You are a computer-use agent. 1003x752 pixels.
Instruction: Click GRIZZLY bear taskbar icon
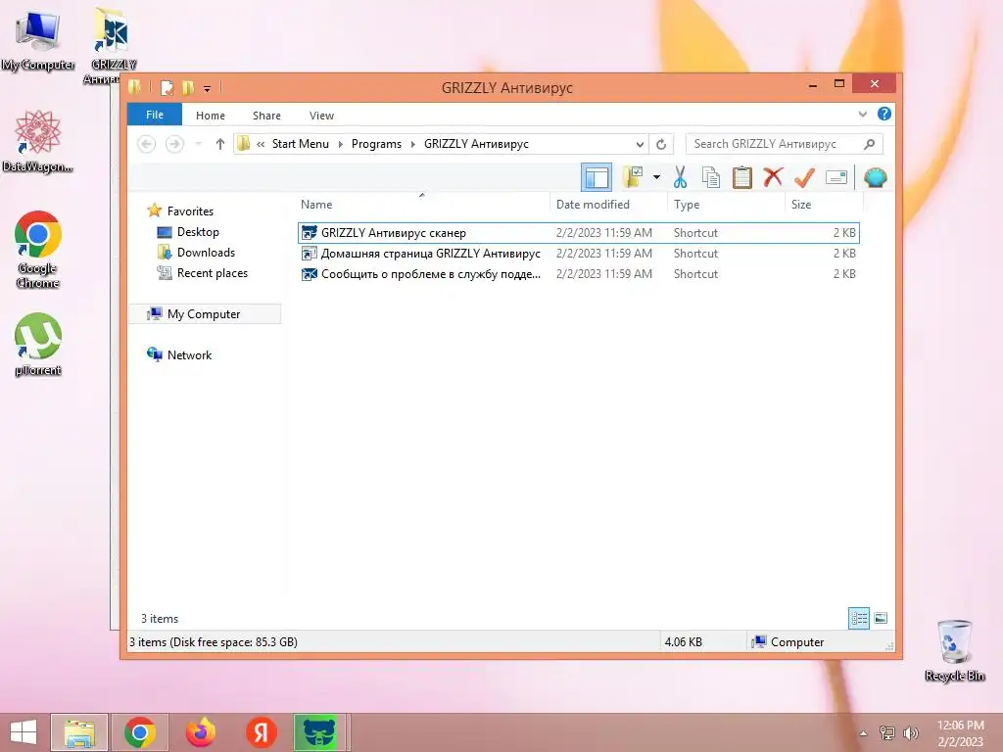pos(320,732)
